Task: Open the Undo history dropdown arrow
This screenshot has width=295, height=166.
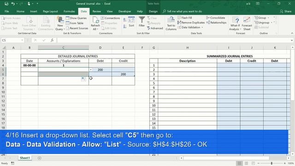Action: [17, 4]
